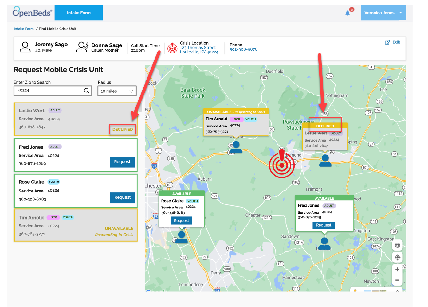
Task: Zoom in the map with plus button
Action: (397, 269)
